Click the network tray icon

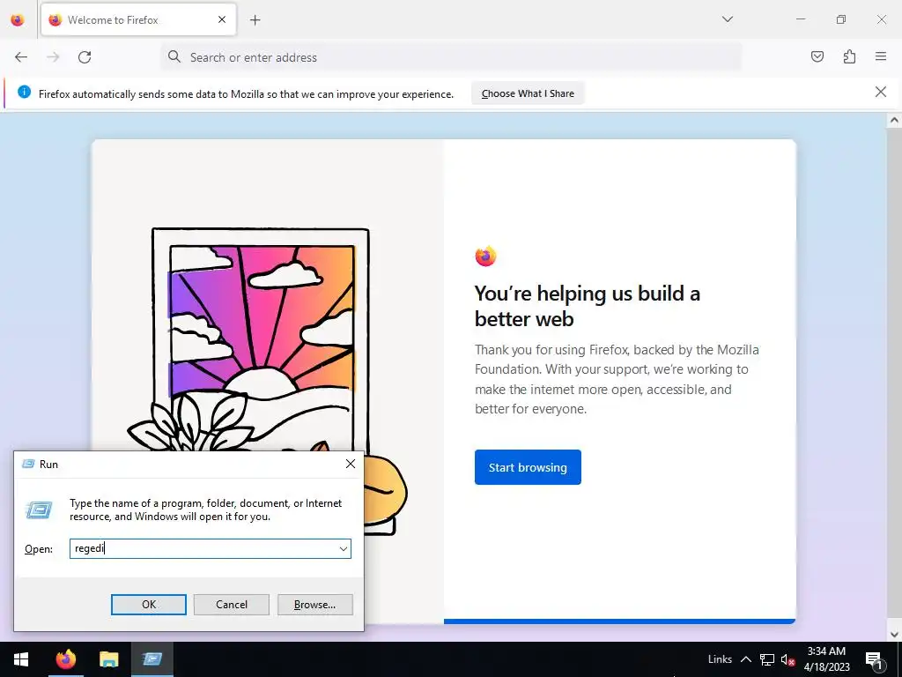coord(767,659)
